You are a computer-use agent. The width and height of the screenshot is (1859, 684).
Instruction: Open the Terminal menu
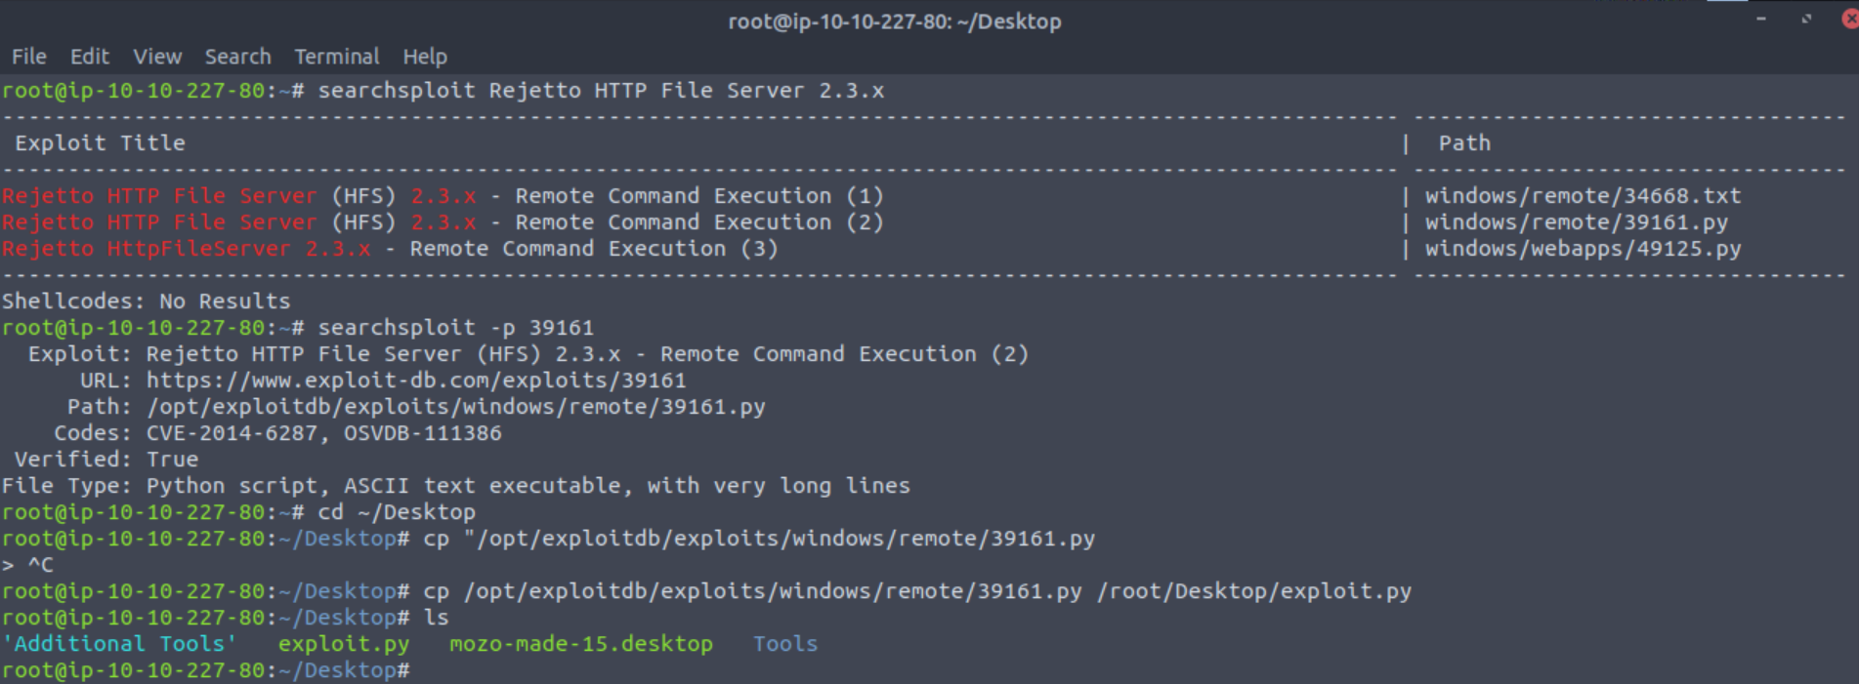pos(337,57)
